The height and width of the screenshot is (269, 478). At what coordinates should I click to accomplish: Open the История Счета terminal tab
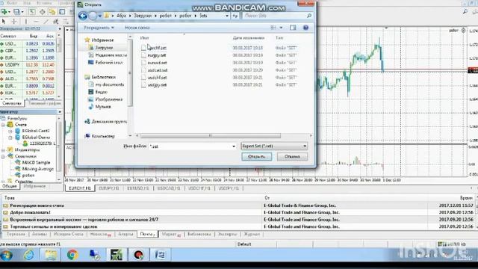68,234
